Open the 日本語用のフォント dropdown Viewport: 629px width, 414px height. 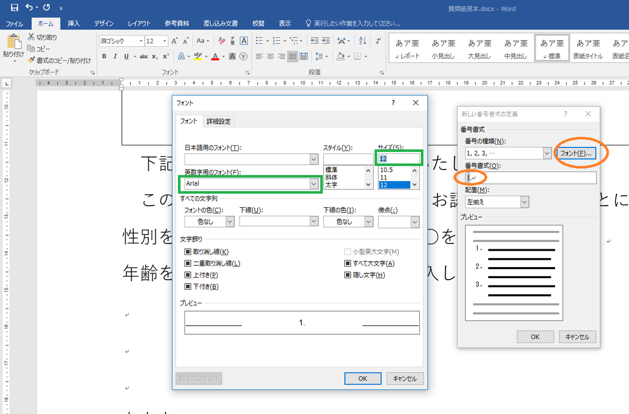pyautogui.click(x=313, y=159)
